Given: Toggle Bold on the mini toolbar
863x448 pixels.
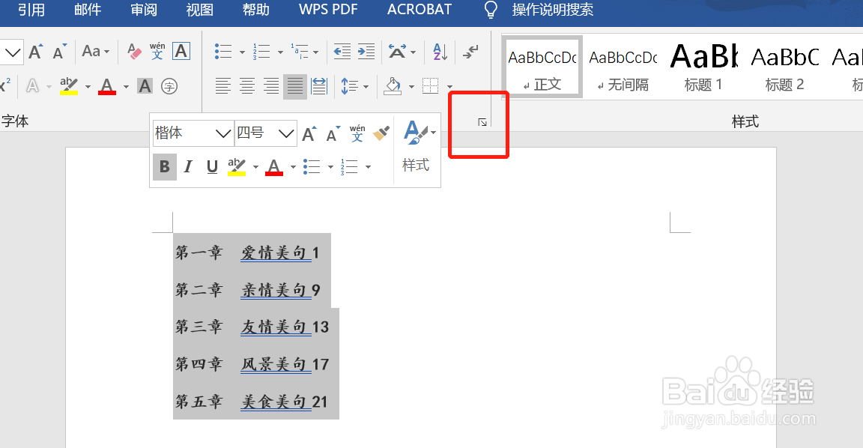Looking at the screenshot, I should tap(164, 166).
